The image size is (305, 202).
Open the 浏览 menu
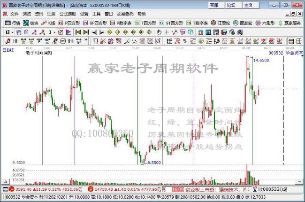click(27, 14)
